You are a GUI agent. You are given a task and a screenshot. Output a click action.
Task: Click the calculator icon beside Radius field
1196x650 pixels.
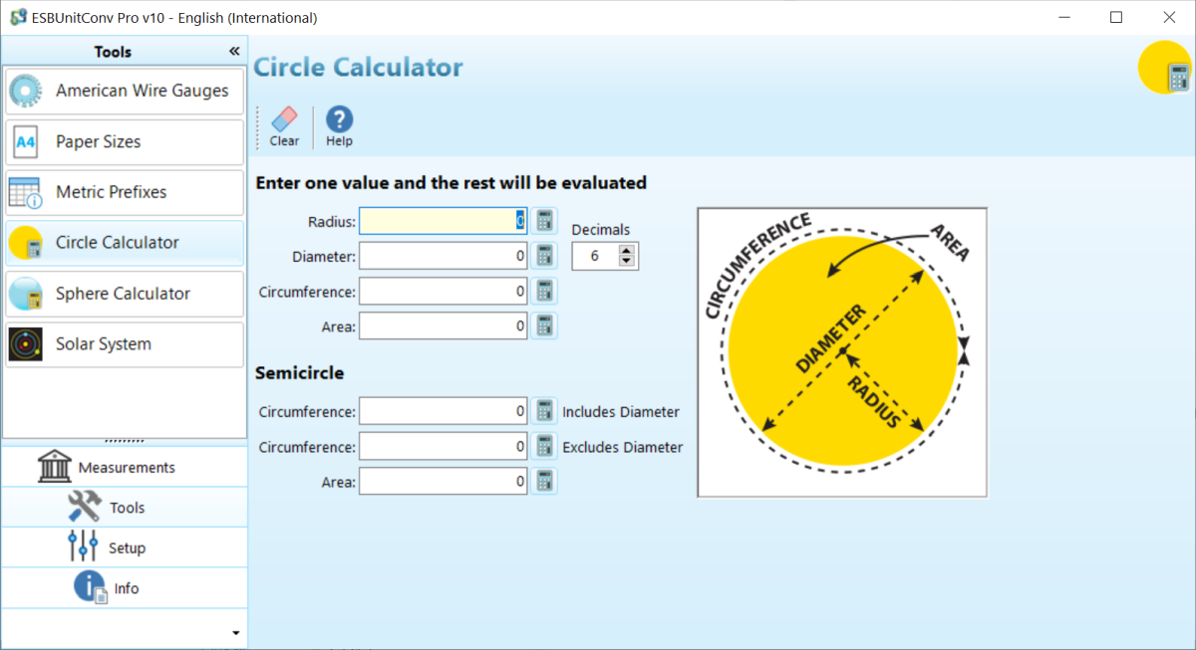544,220
